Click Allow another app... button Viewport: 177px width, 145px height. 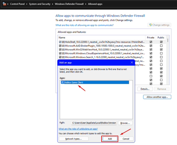tap(157, 97)
